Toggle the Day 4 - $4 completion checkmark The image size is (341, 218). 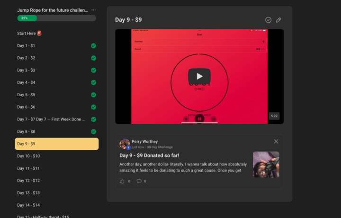coord(93,82)
